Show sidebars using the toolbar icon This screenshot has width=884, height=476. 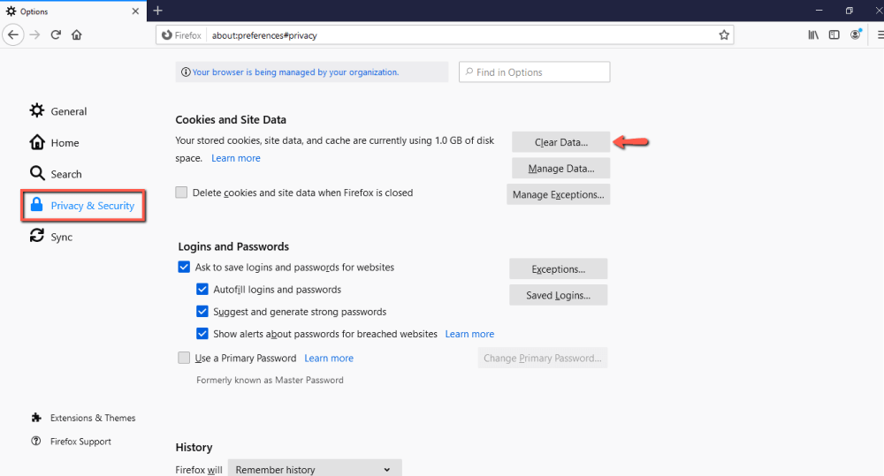(834, 35)
